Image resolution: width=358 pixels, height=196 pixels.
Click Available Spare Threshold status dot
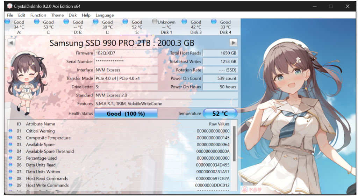pyautogui.click(x=10, y=151)
